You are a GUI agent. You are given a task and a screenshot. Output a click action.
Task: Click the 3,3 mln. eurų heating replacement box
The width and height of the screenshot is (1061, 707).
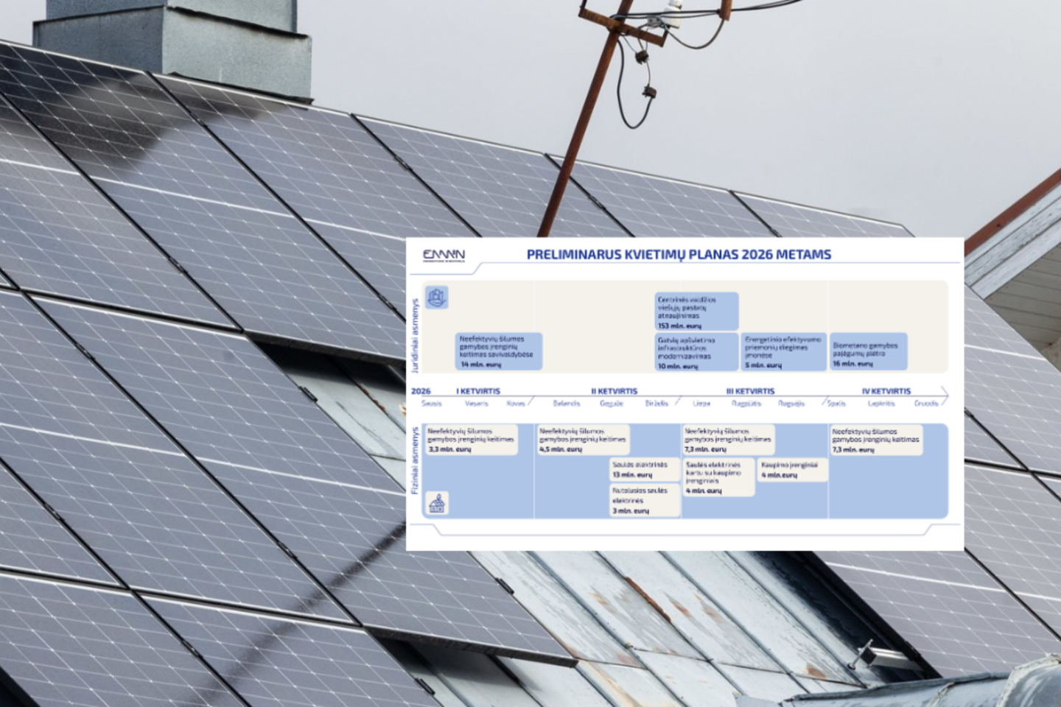472,440
